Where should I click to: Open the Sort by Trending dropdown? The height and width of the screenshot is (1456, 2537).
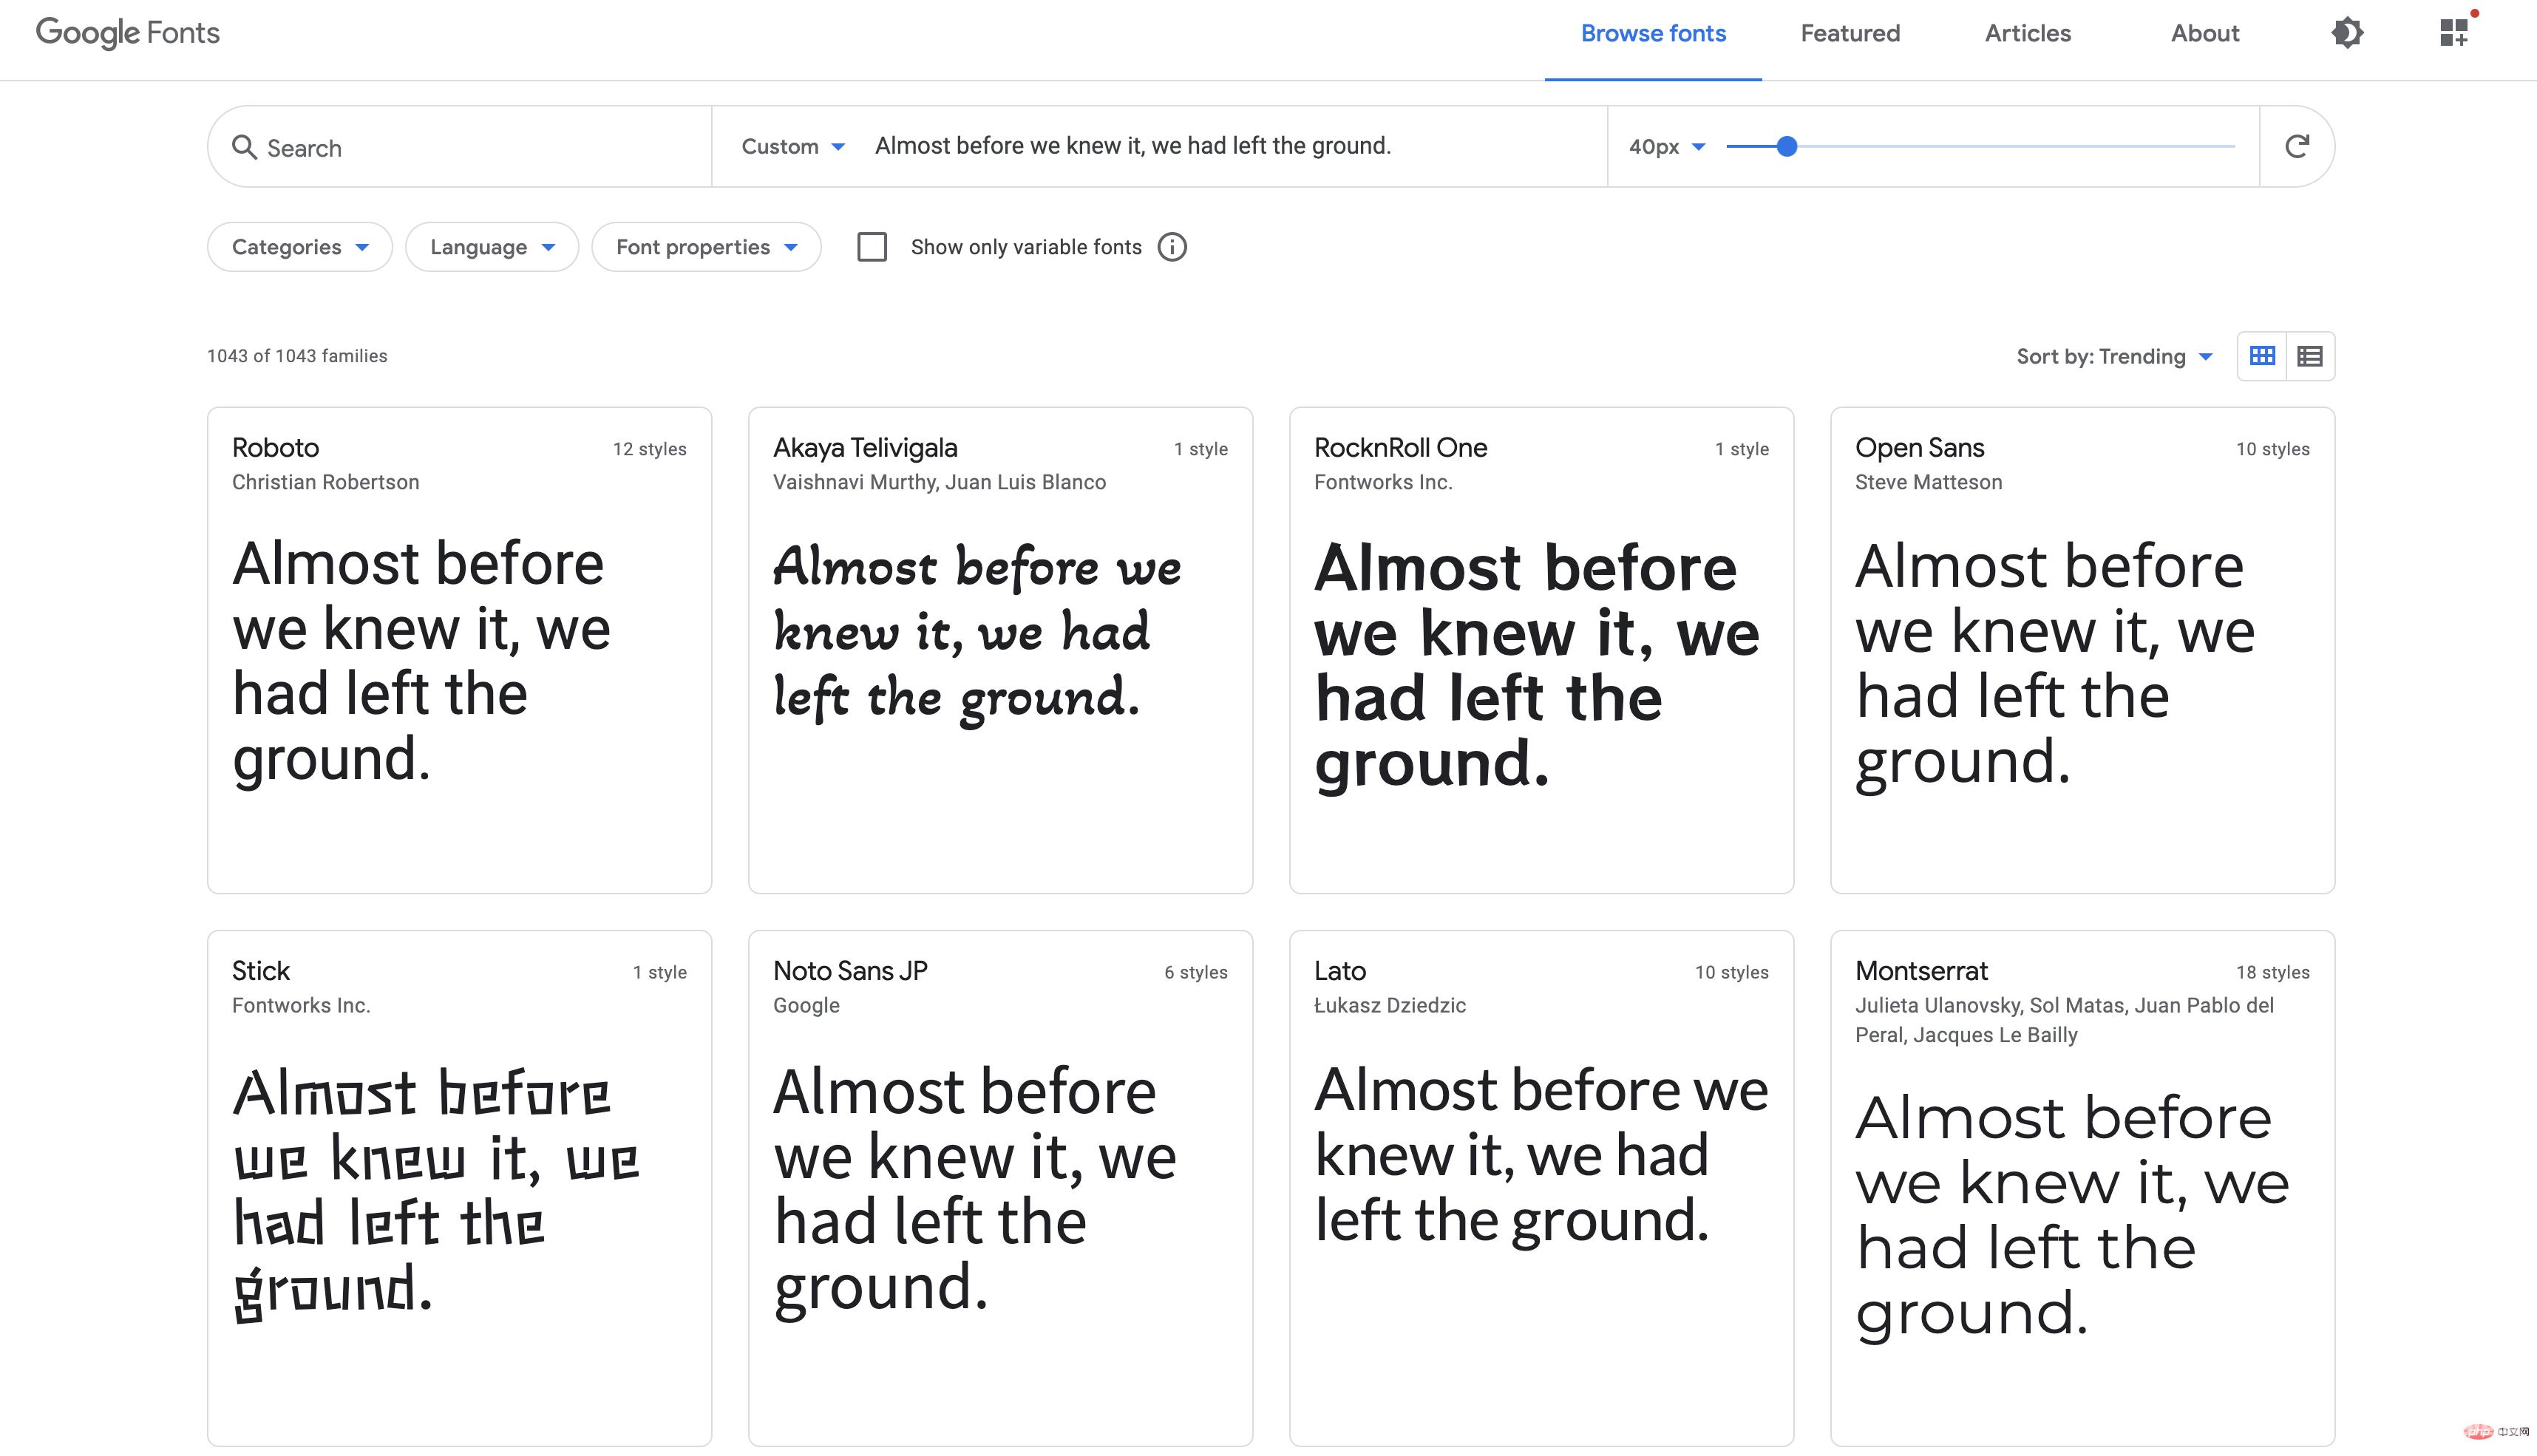pyautogui.click(x=2114, y=357)
